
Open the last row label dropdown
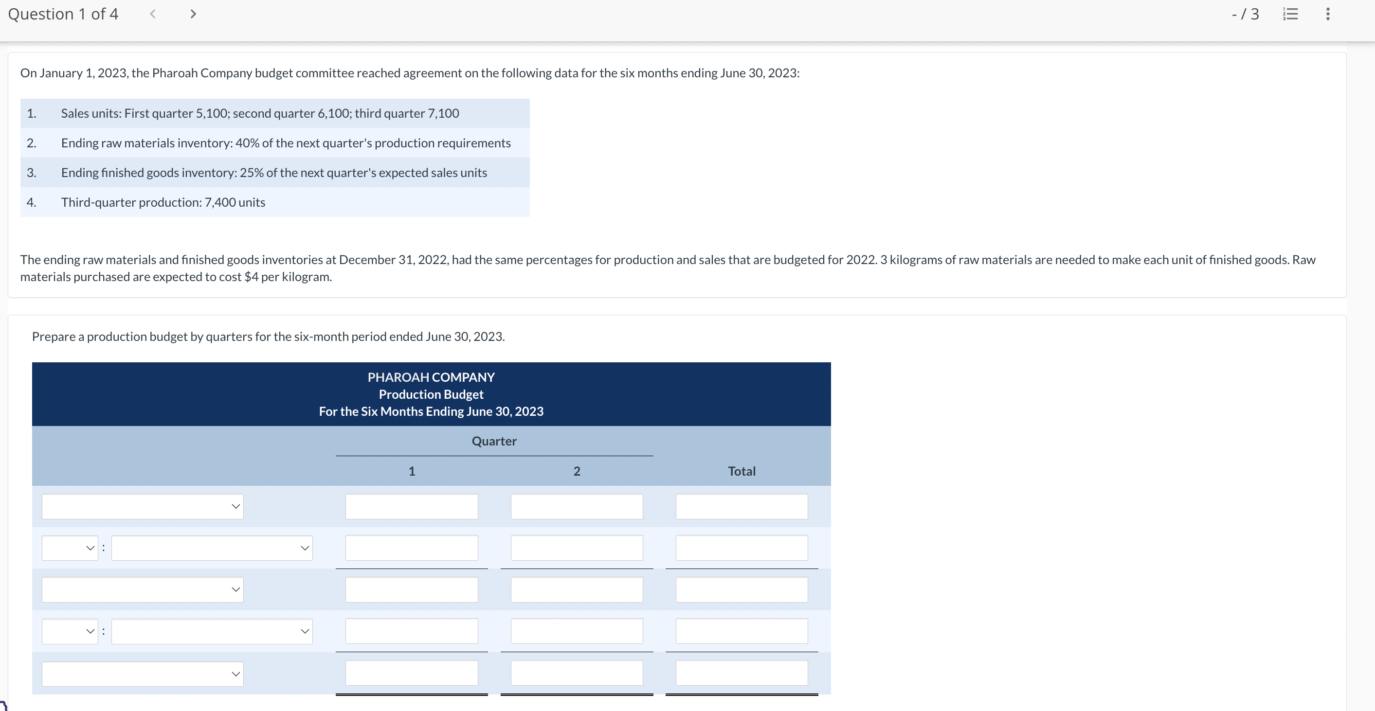tap(143, 674)
